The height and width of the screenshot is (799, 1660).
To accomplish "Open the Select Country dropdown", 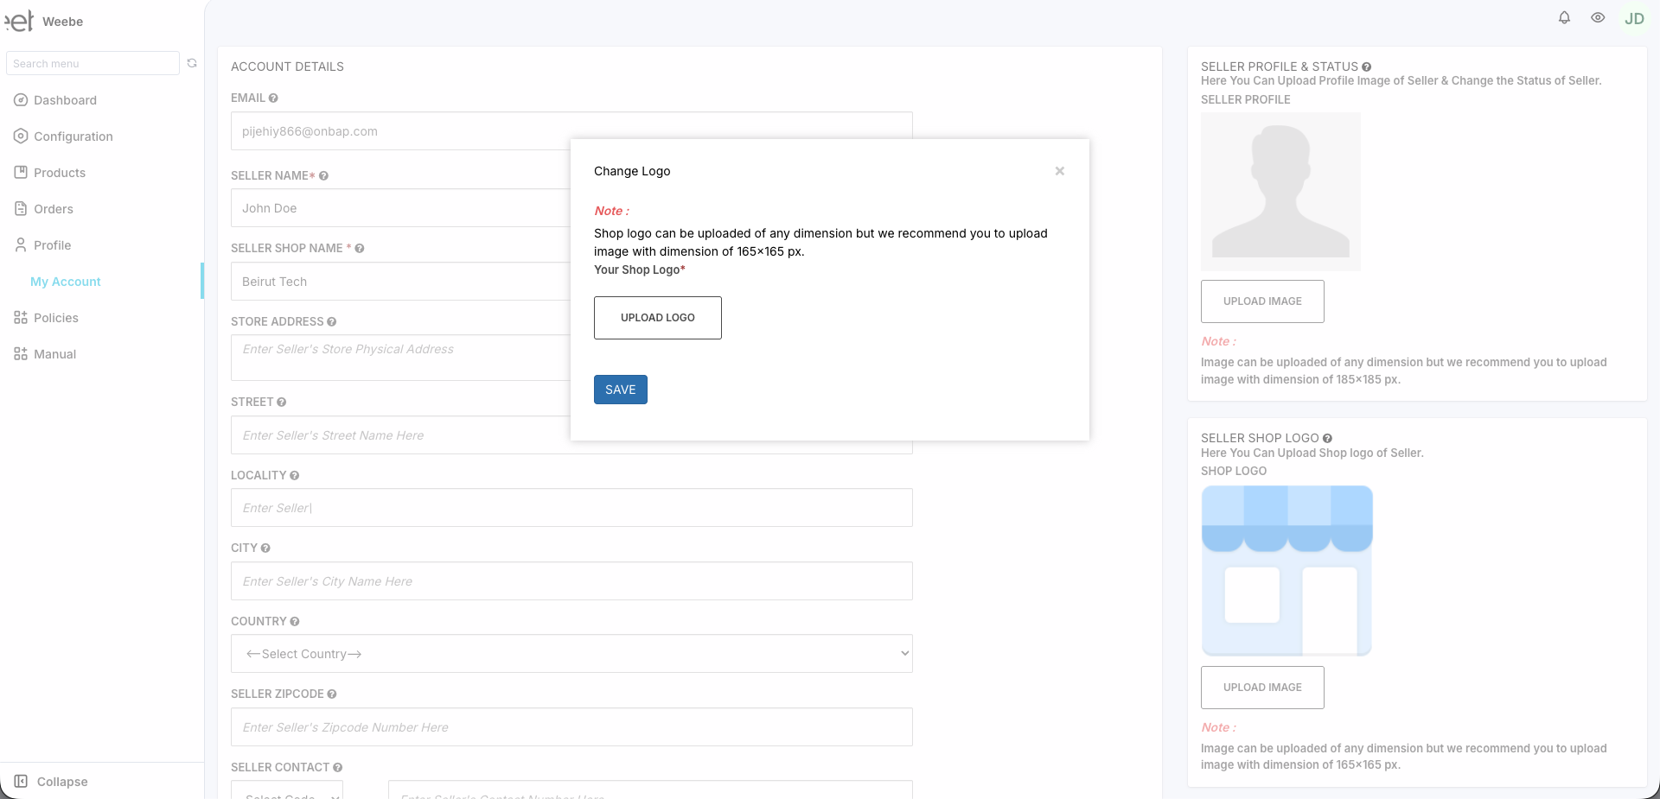I will pyautogui.click(x=571, y=654).
